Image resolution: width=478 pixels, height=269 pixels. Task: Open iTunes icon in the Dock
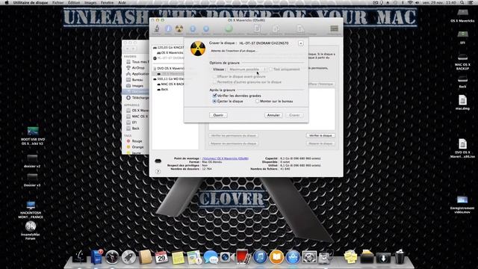point(260,257)
